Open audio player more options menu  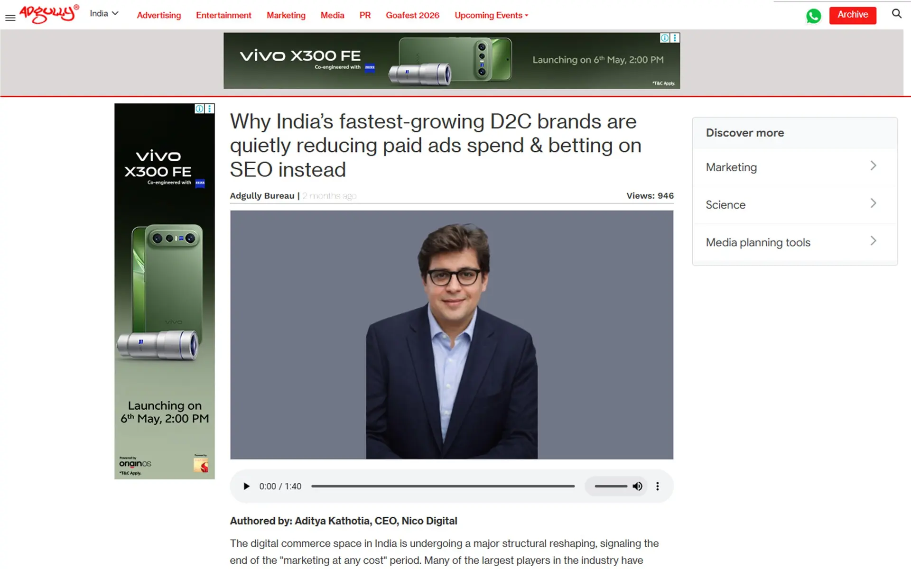[x=657, y=486]
